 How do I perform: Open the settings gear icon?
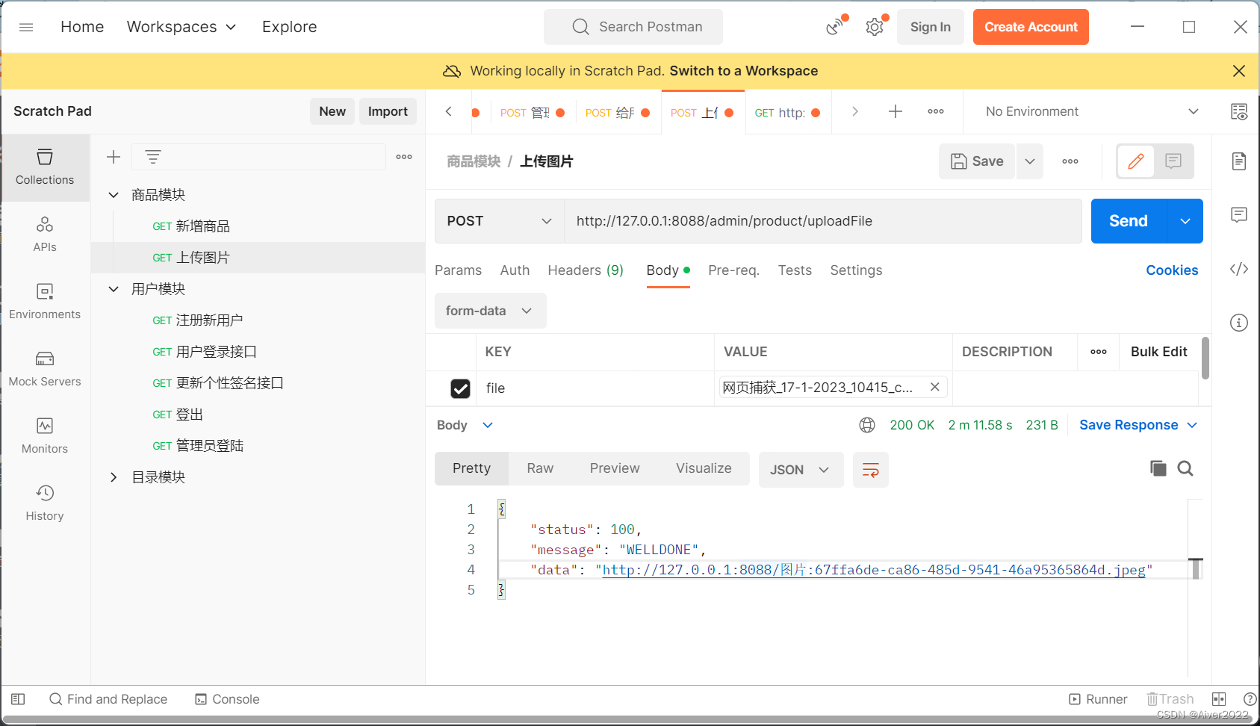click(x=875, y=27)
